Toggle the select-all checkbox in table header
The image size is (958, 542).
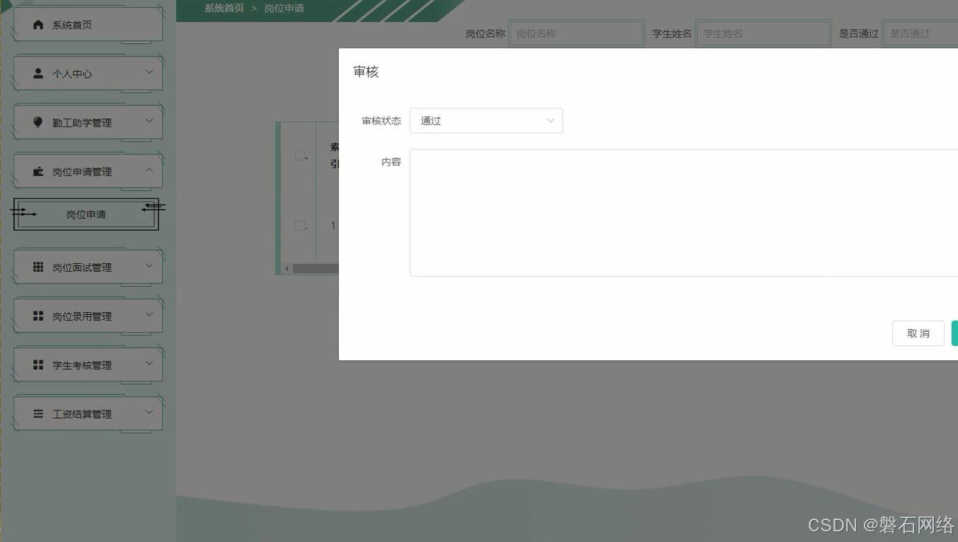(x=300, y=155)
